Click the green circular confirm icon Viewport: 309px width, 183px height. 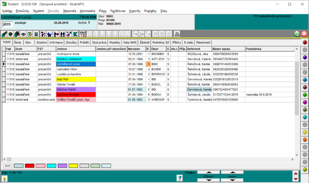[x=297, y=34]
